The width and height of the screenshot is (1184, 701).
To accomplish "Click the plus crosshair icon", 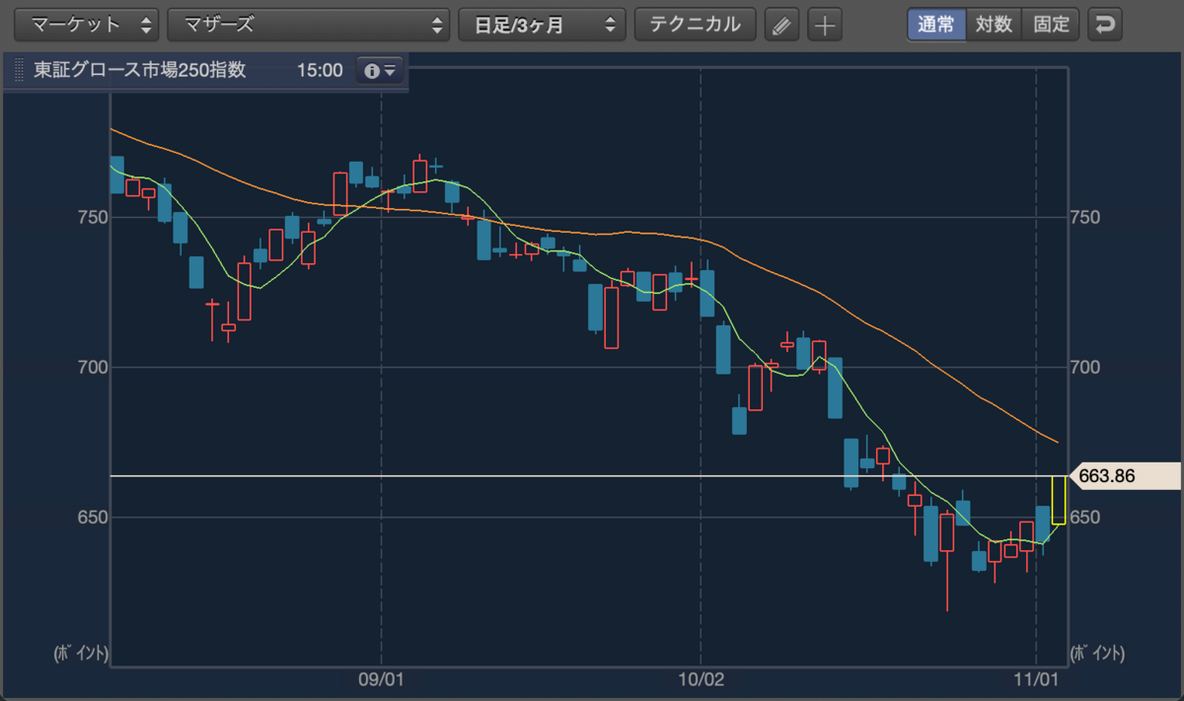I will pos(825,25).
